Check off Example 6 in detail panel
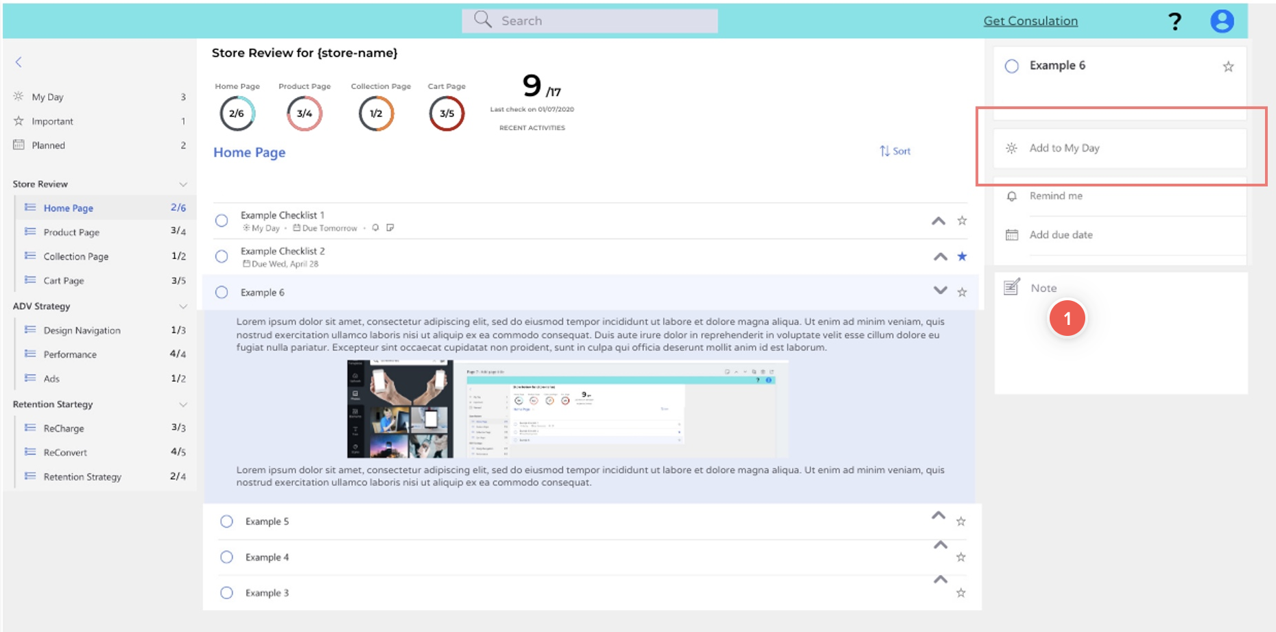Screen dimensions: 1276x632 (x=1011, y=66)
